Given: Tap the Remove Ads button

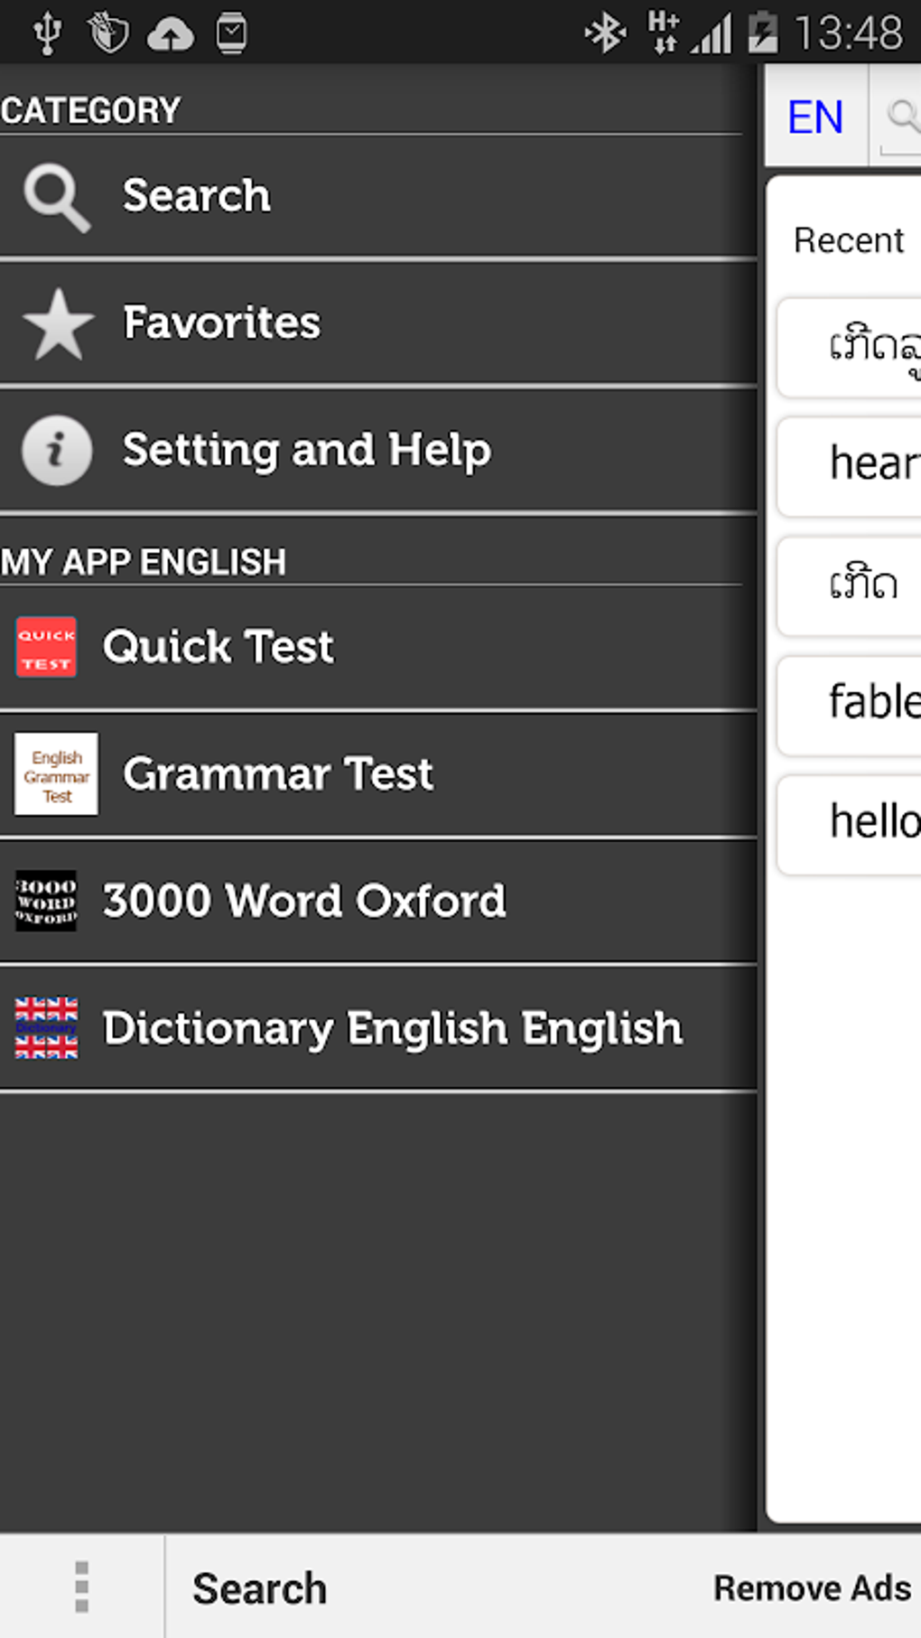Looking at the screenshot, I should [812, 1588].
